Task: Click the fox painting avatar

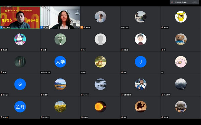Action: [x=100, y=62]
